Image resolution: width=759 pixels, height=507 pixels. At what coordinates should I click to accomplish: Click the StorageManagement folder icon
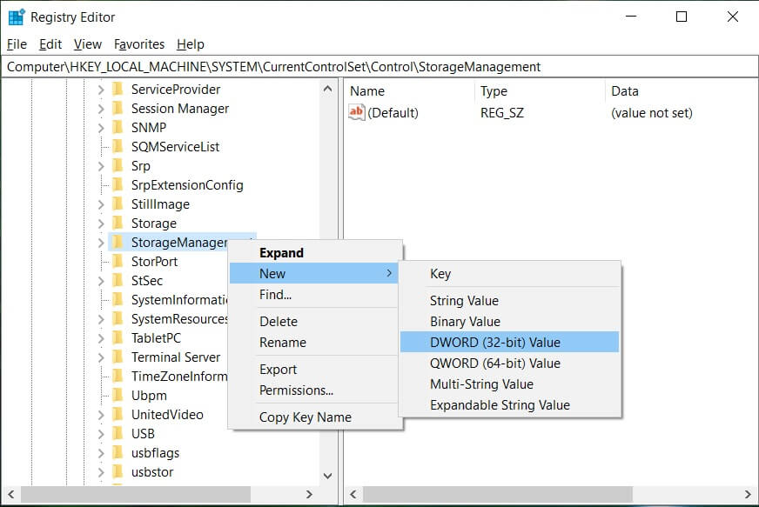pos(118,243)
